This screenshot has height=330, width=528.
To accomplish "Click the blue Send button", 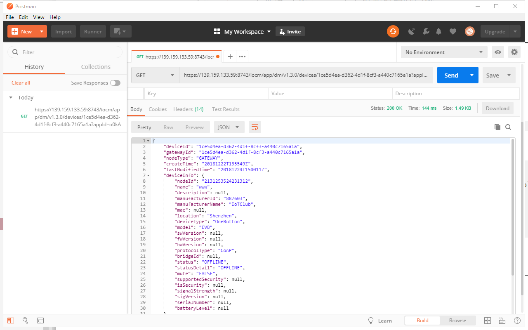I will [x=451, y=75].
